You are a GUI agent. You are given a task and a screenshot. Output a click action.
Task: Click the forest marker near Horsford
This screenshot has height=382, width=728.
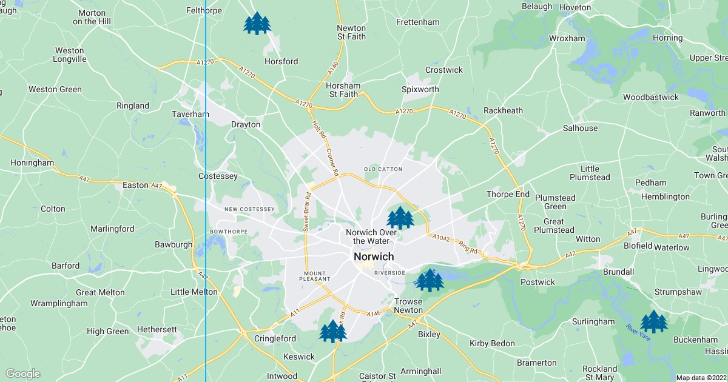(257, 23)
